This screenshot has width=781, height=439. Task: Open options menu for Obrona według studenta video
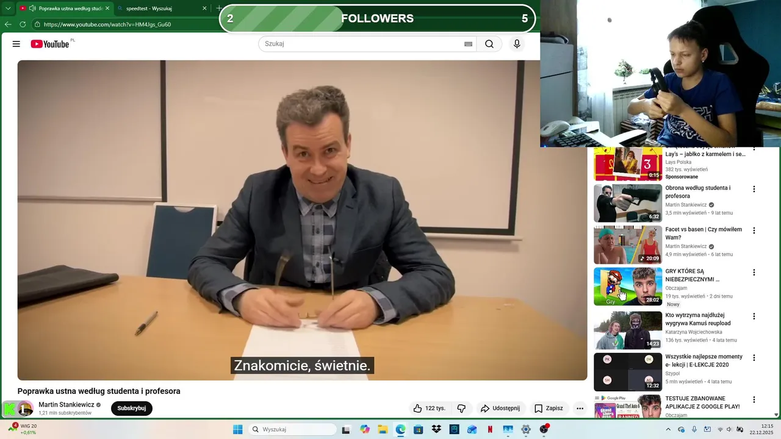click(754, 189)
